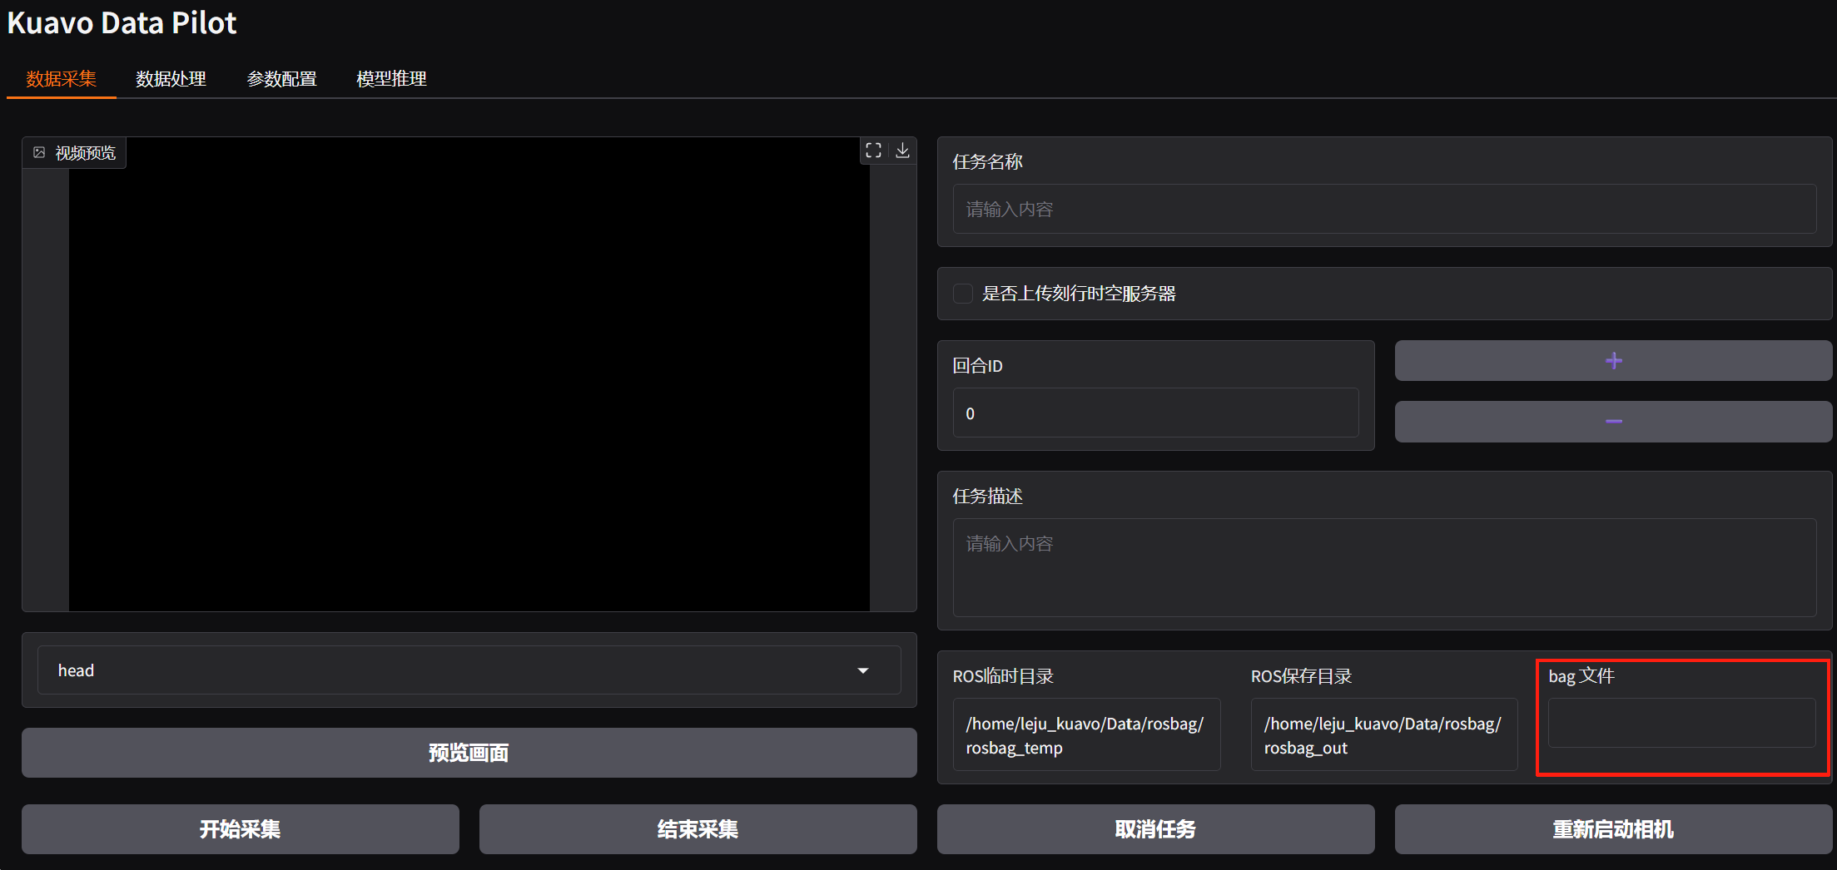Click the image icon beside 视频预览 label

coord(39,152)
